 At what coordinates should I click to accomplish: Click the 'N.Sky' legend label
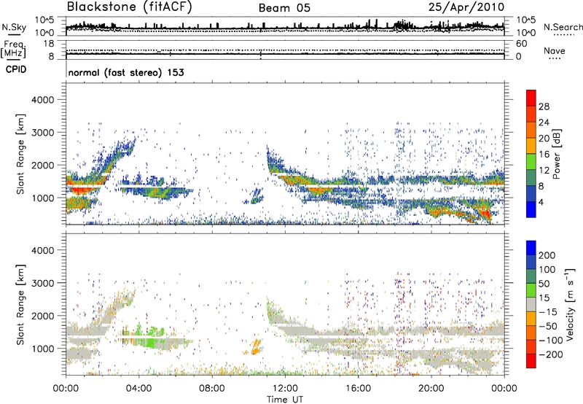point(14,28)
